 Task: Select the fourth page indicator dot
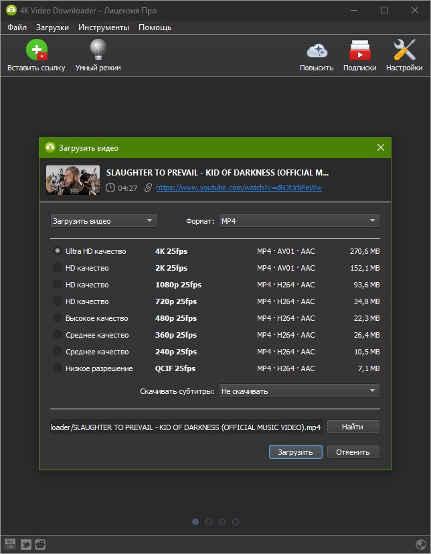236,521
